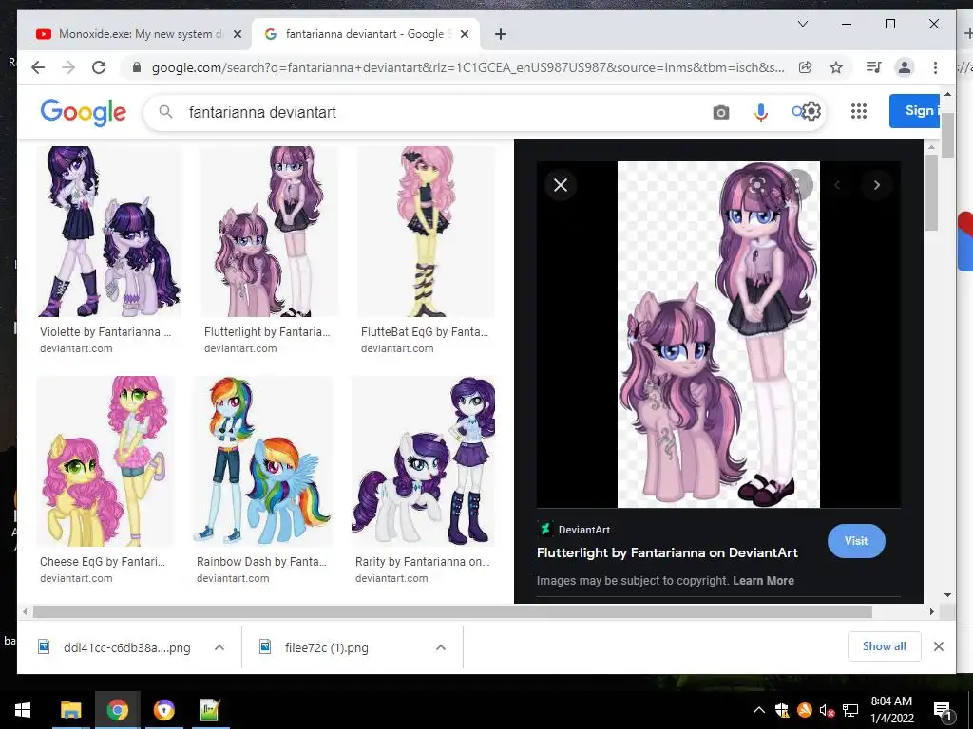Viewport: 973px width, 729px height.
Task: Expand options for filee72c (1).png download
Action: click(x=441, y=647)
